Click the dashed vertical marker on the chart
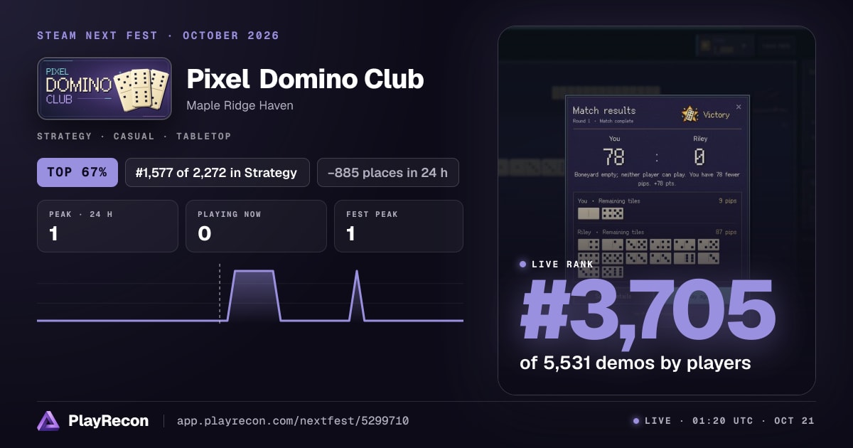The image size is (853, 448). point(220,292)
